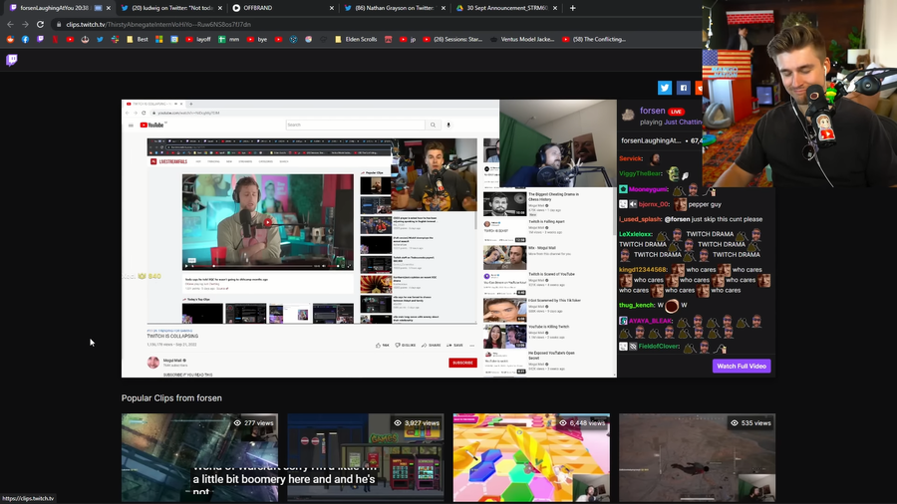Open the popular clip with 3,927 views
This screenshot has width=897, height=504.
click(x=366, y=458)
